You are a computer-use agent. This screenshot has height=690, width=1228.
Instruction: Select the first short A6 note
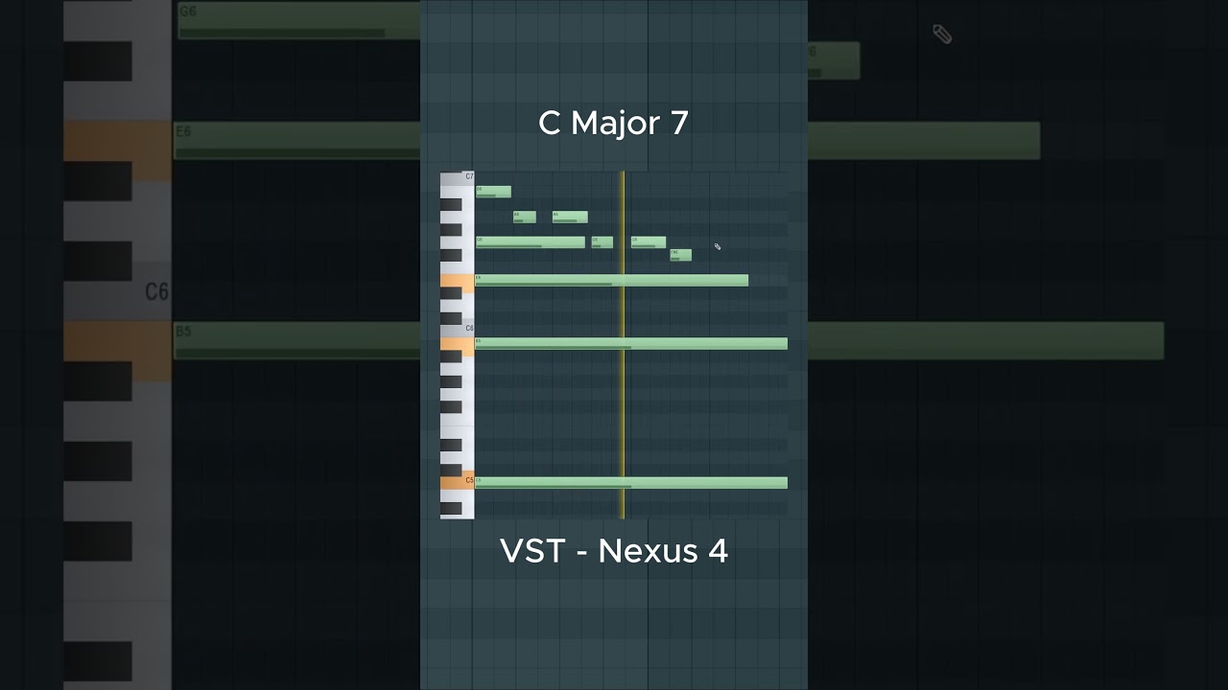click(524, 217)
